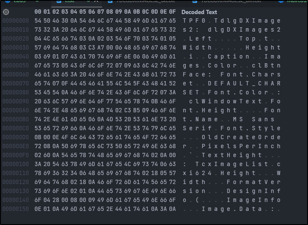Select byte 28 in row 00000140

[x=55, y=200]
